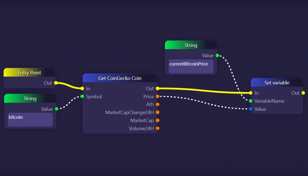The height and width of the screenshot is (176, 308).
Task: Click the Get CoinGecko Coin Out port
Action: pos(157,89)
